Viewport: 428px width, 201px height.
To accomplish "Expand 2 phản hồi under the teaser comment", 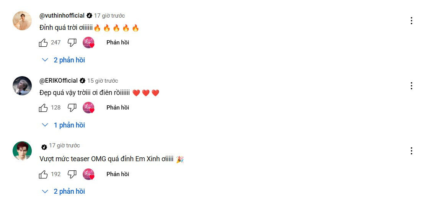I will point(64,192).
